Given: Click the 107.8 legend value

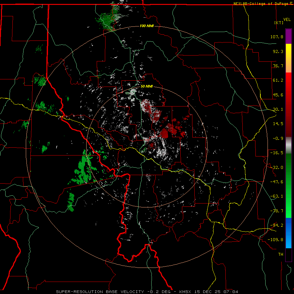Looking at the screenshot, I should click(x=277, y=37).
